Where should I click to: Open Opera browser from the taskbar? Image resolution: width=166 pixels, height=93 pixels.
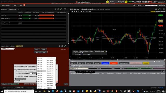(x=108, y=91)
